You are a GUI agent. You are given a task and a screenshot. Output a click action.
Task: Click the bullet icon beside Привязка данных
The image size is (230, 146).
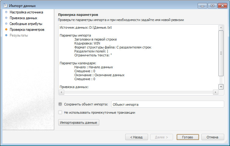click(6, 18)
